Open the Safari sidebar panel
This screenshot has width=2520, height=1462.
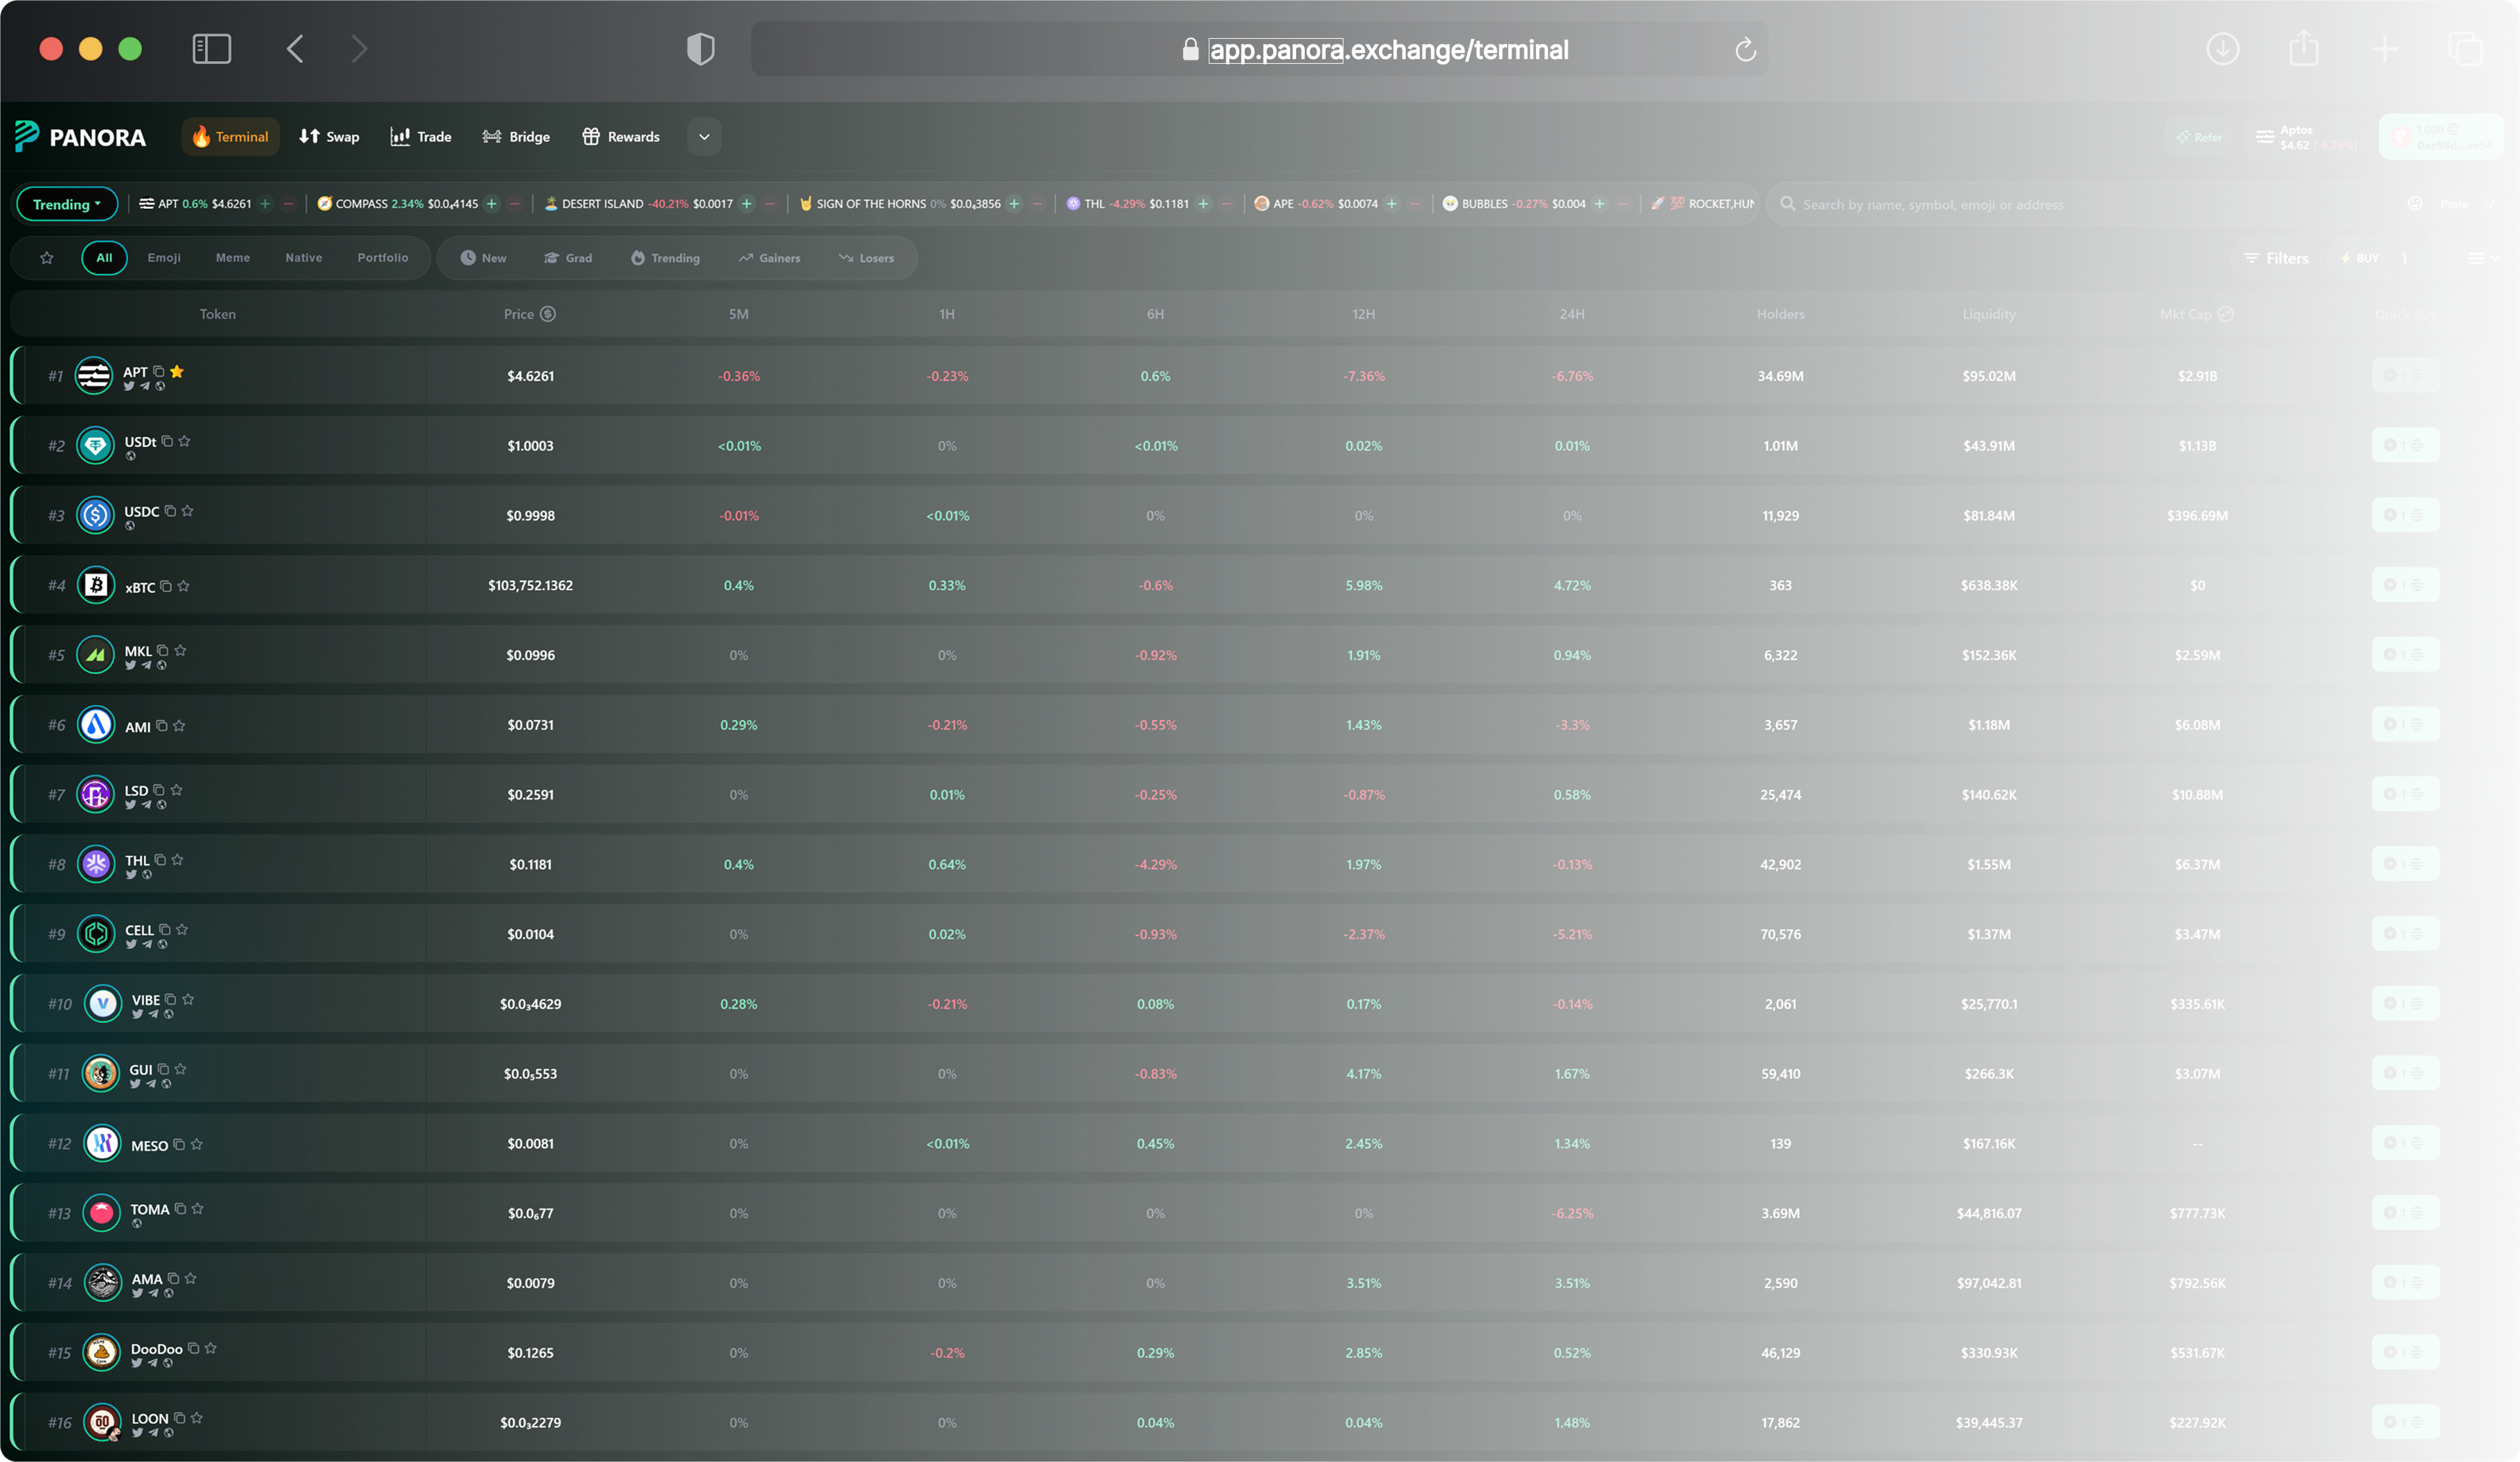[211, 49]
